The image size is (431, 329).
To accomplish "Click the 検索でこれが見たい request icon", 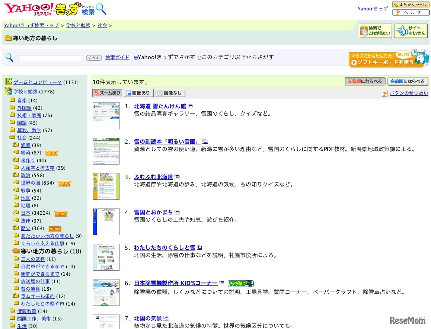I will 375,31.
